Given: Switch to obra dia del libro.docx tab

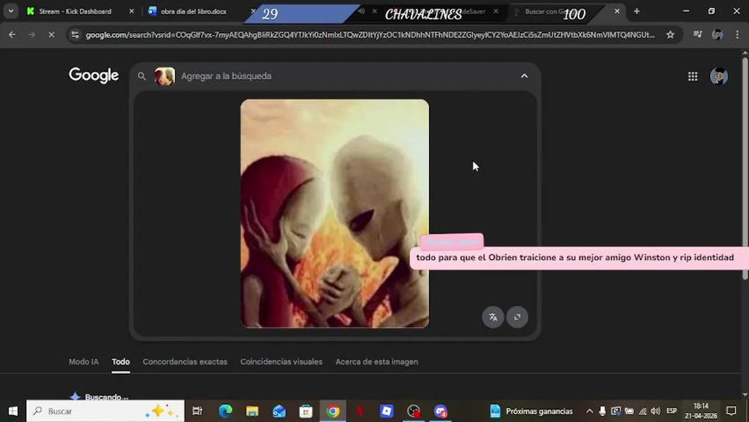Looking at the screenshot, I should (193, 11).
